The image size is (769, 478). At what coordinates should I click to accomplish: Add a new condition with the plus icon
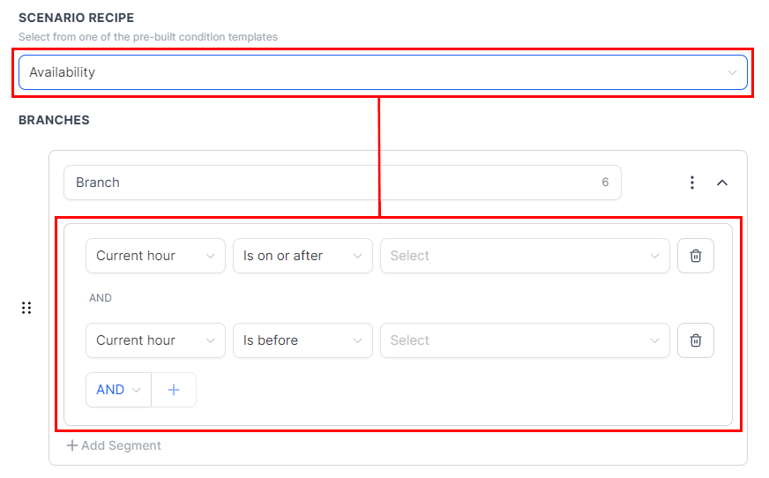174,390
